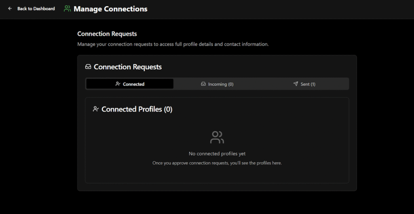Click the inbox icon in Incoming tab
This screenshot has width=414, height=214.
point(203,84)
